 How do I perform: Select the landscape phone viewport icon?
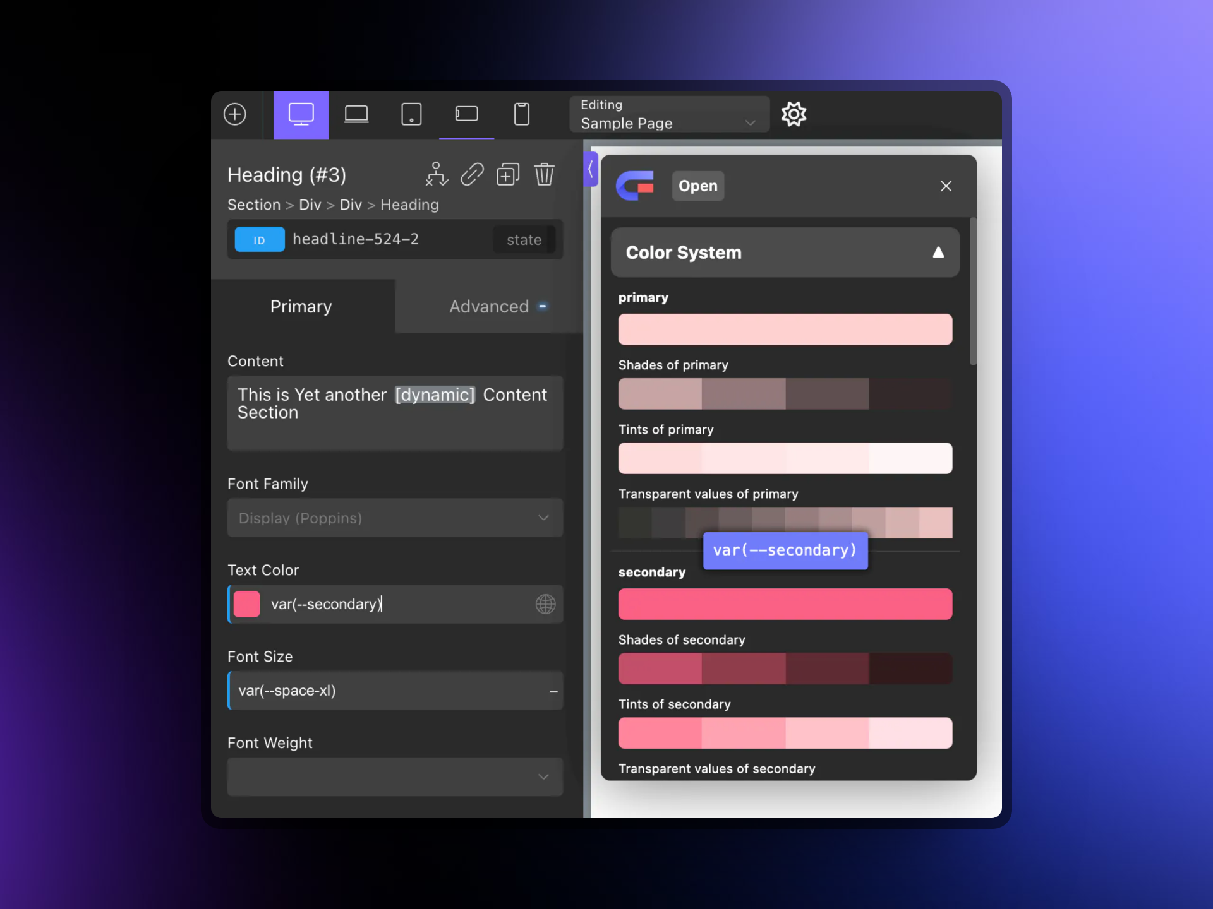tap(466, 114)
